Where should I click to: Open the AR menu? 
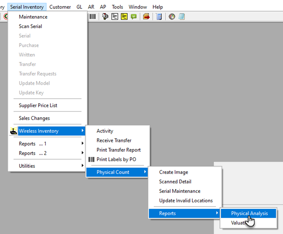point(91,7)
